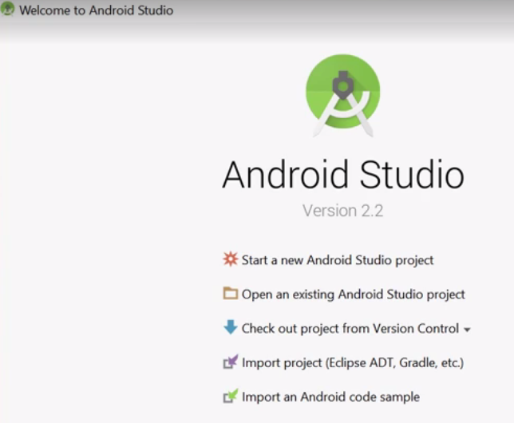Click the purple Import project icon
514x423 pixels.
231,362
